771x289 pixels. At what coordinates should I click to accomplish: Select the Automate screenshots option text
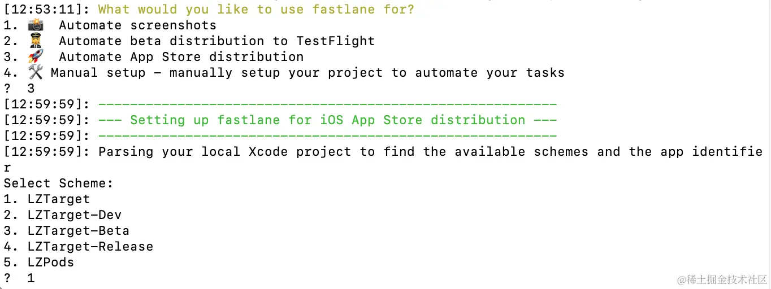[x=137, y=25]
